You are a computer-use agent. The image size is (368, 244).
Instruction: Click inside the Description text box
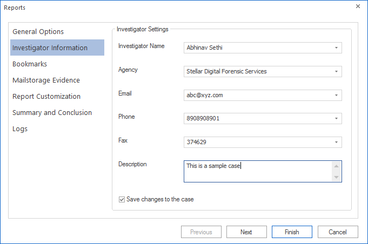257,171
